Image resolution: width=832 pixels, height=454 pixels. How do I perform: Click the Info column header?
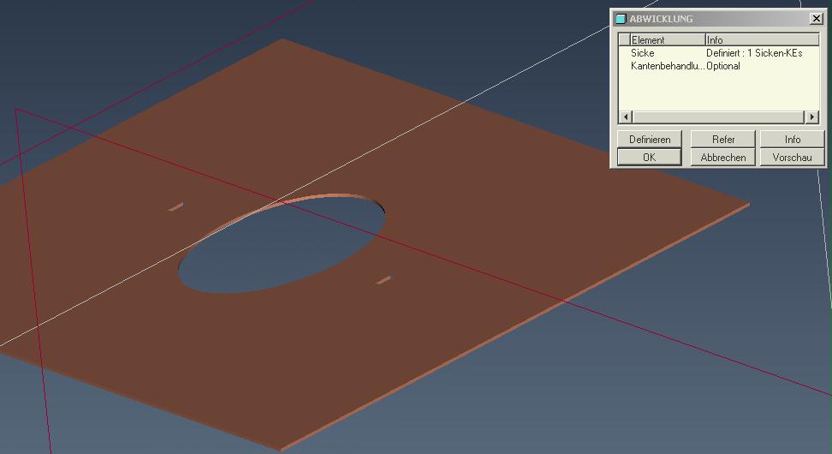[x=762, y=39]
